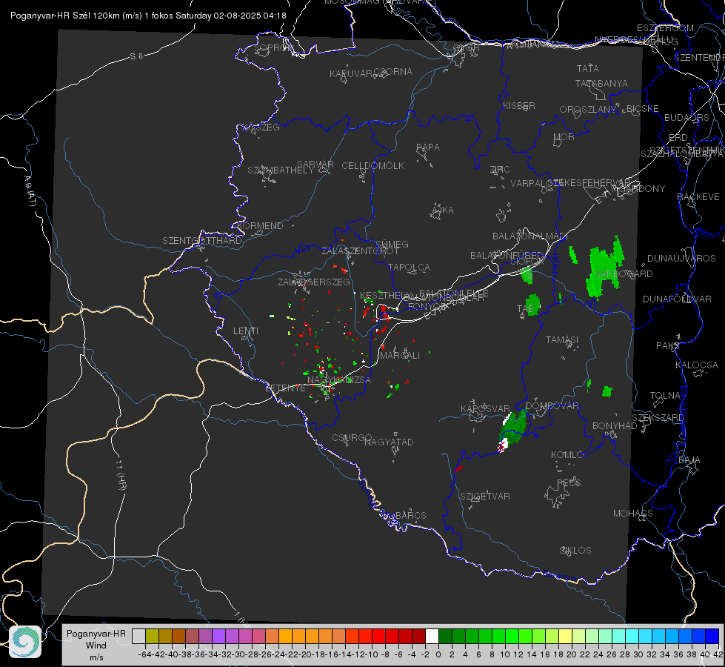Click the S 6 road label
Image resolution: width=725 pixels, height=667 pixels.
(136, 56)
